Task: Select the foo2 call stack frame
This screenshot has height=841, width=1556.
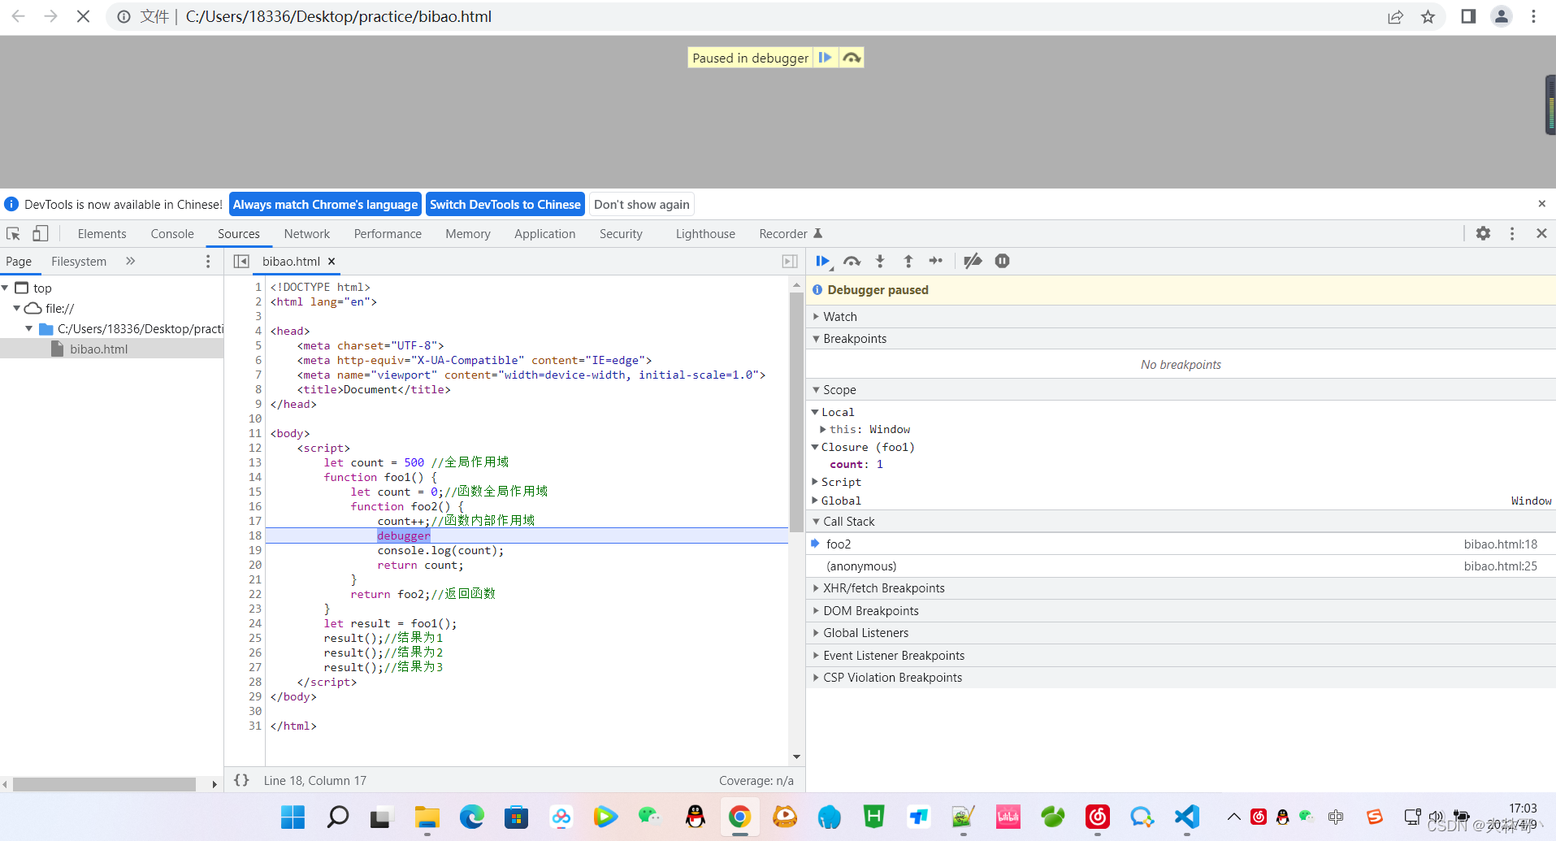Action: [x=1181, y=544]
